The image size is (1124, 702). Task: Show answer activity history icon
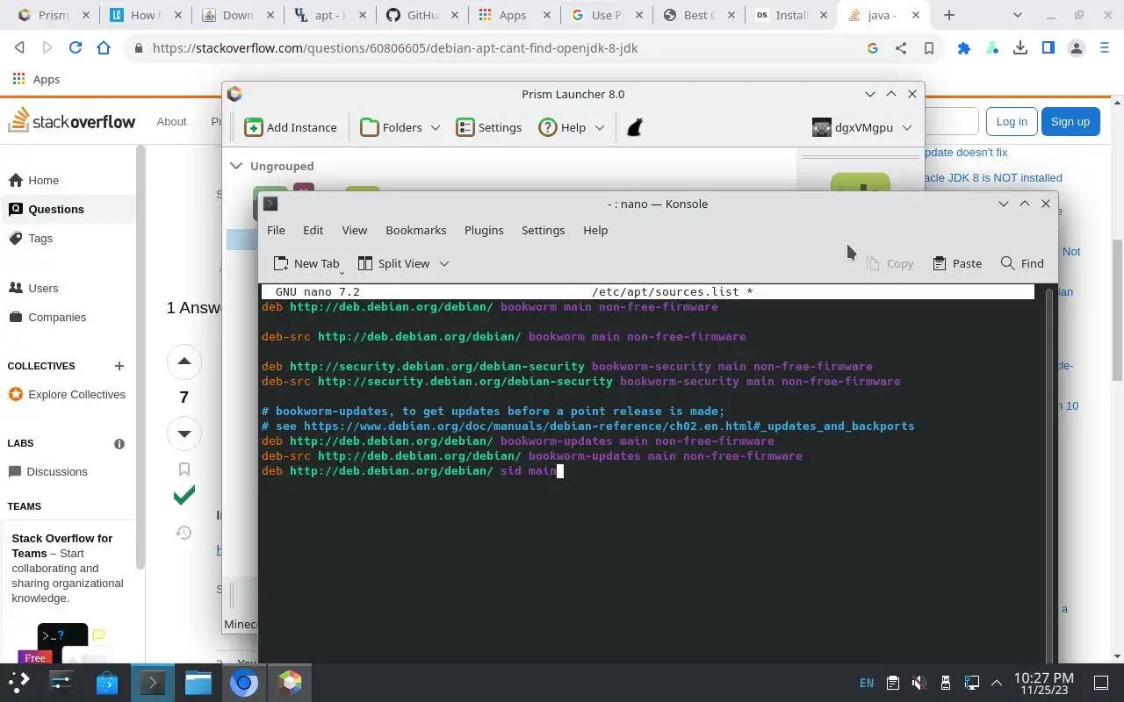coord(184,532)
